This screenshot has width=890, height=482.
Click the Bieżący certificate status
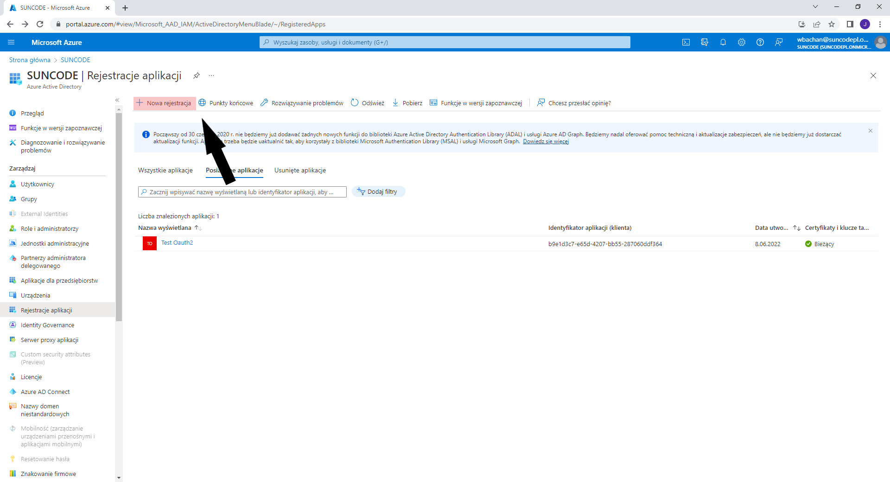[x=820, y=244]
